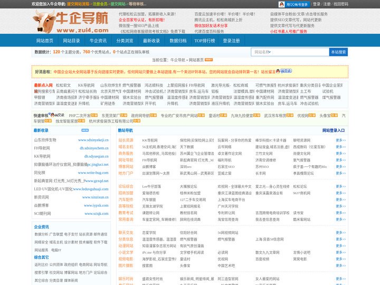380x285 pixels.
Task: Open 网络安全 under 企业资讯
Action: click(42, 242)
